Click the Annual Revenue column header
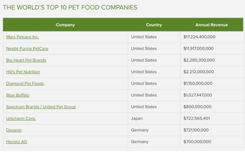The height and width of the screenshot is (154, 245). pyautogui.click(x=211, y=25)
